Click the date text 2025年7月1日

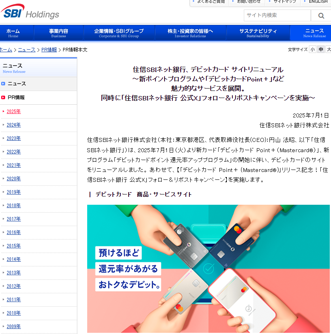point(310,115)
